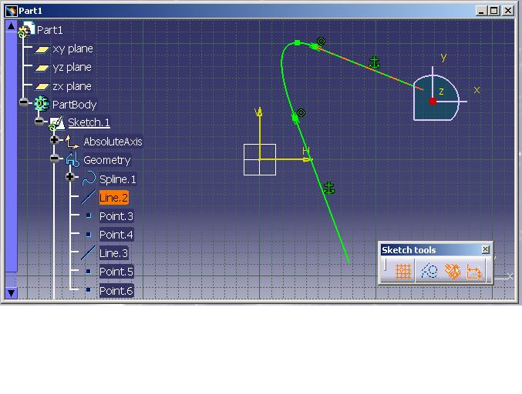Click the yz plane icon

point(42,68)
